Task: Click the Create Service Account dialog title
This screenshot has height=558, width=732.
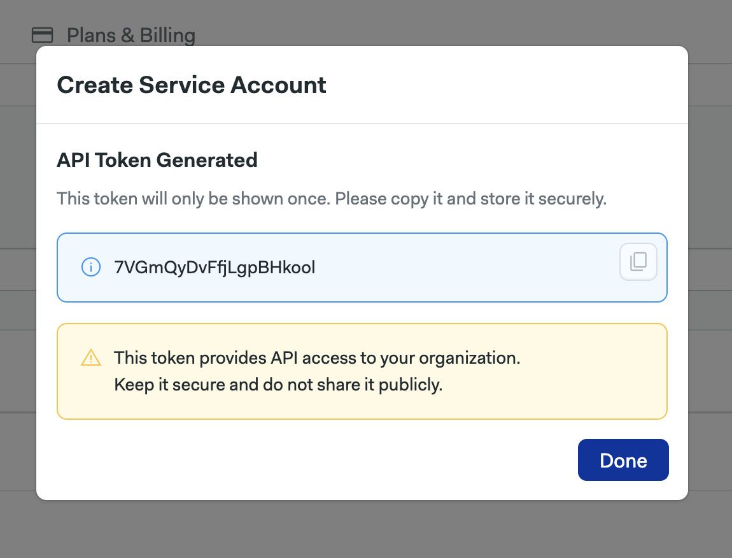Action: 192,85
